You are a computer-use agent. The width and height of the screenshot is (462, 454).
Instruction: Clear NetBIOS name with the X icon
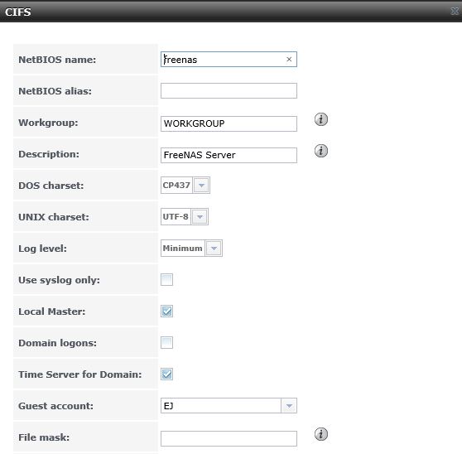[289, 60]
